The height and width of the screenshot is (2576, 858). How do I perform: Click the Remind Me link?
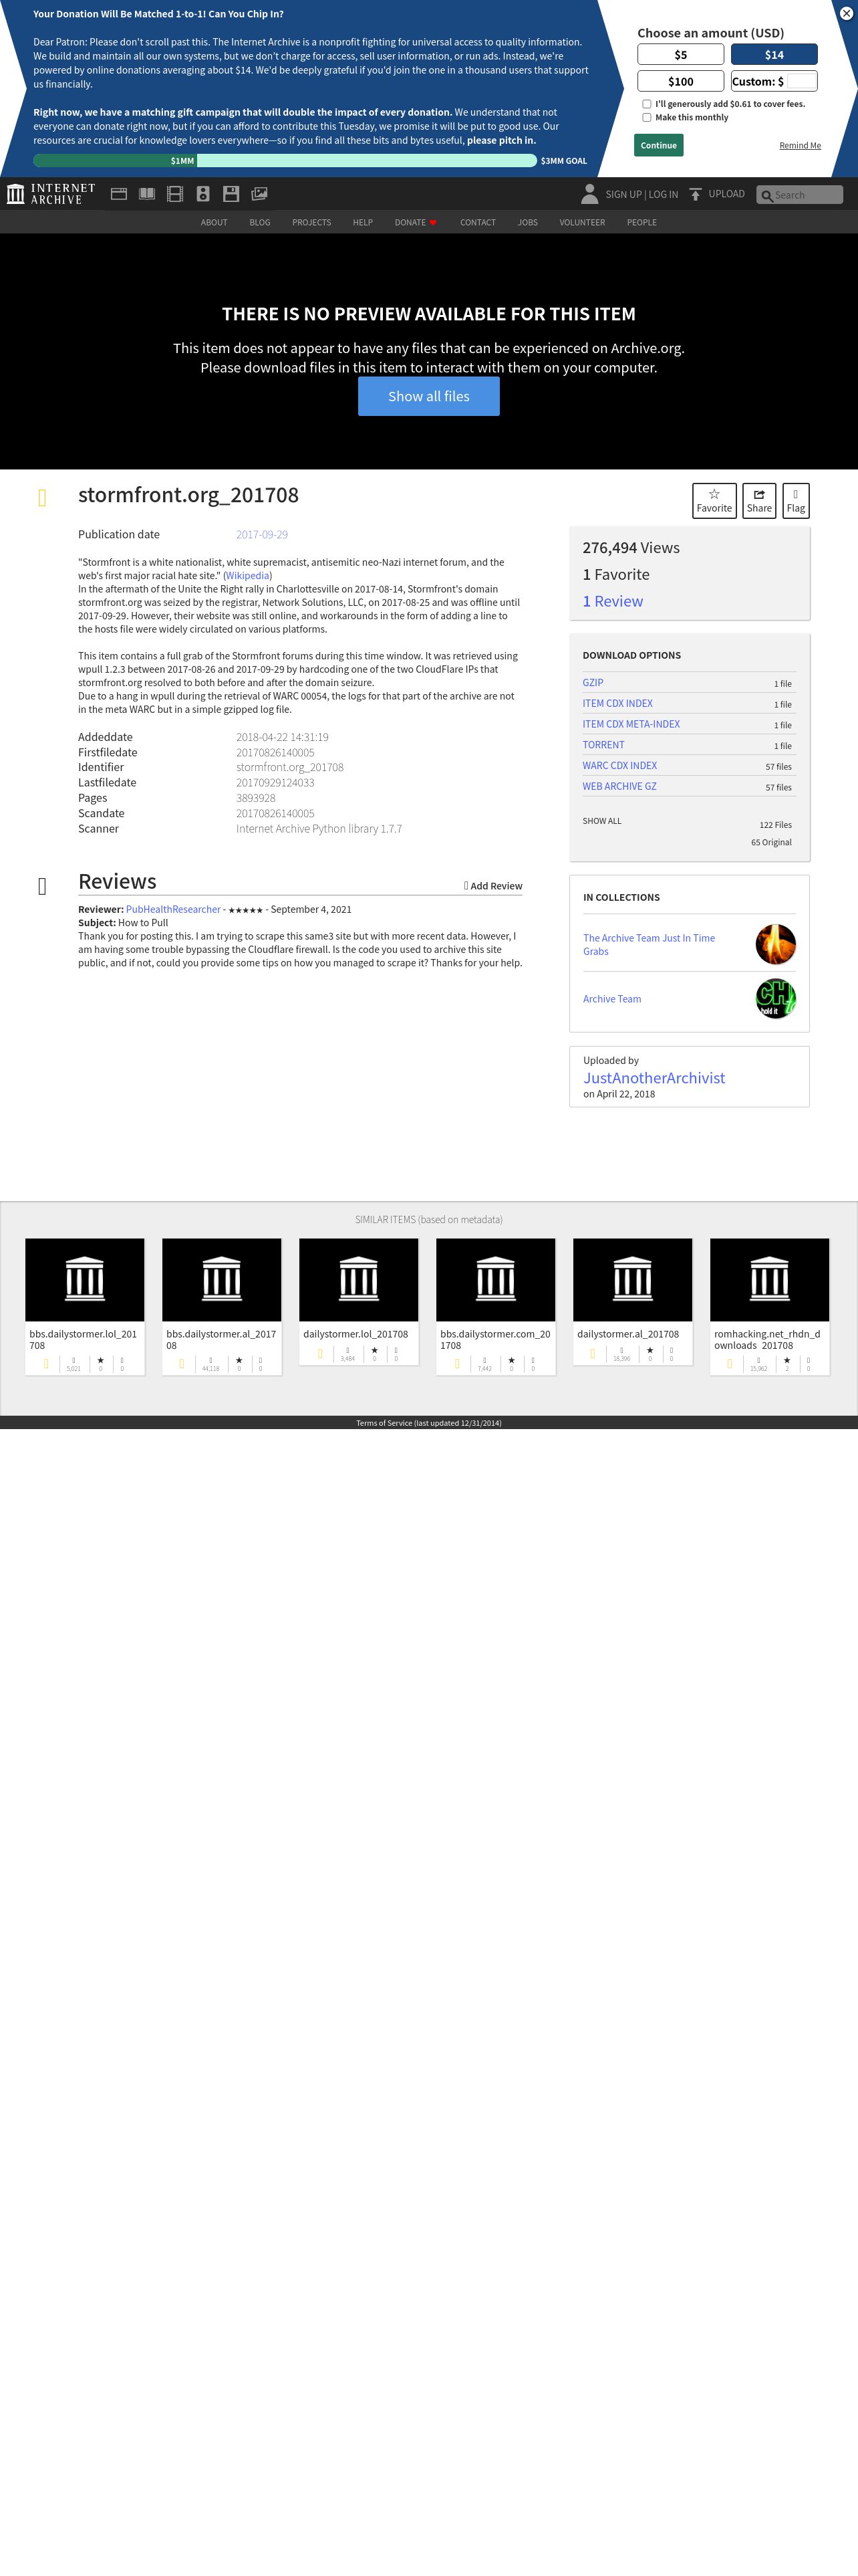click(800, 146)
